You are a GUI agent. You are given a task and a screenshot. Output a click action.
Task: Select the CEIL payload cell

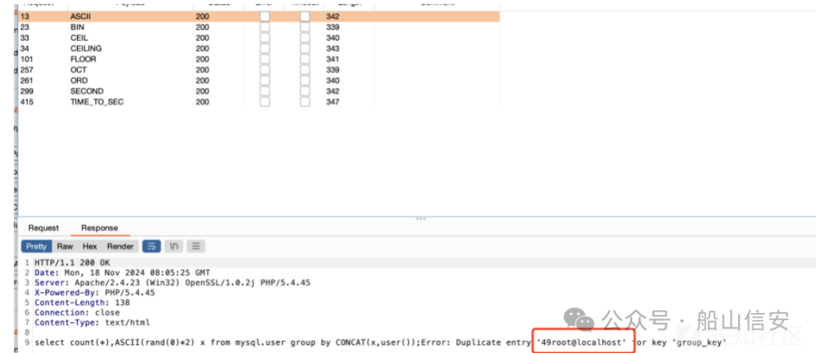click(x=79, y=38)
